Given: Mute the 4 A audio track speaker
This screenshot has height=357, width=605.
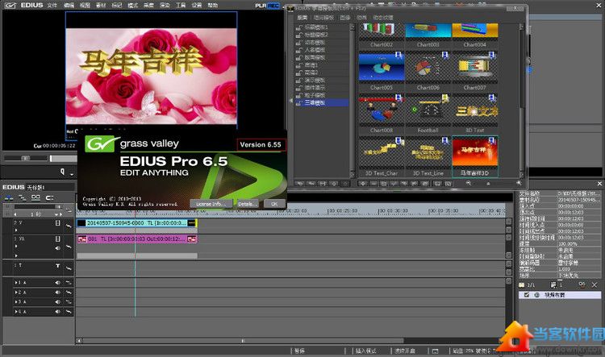Looking at the screenshot, I should (x=57, y=312).
